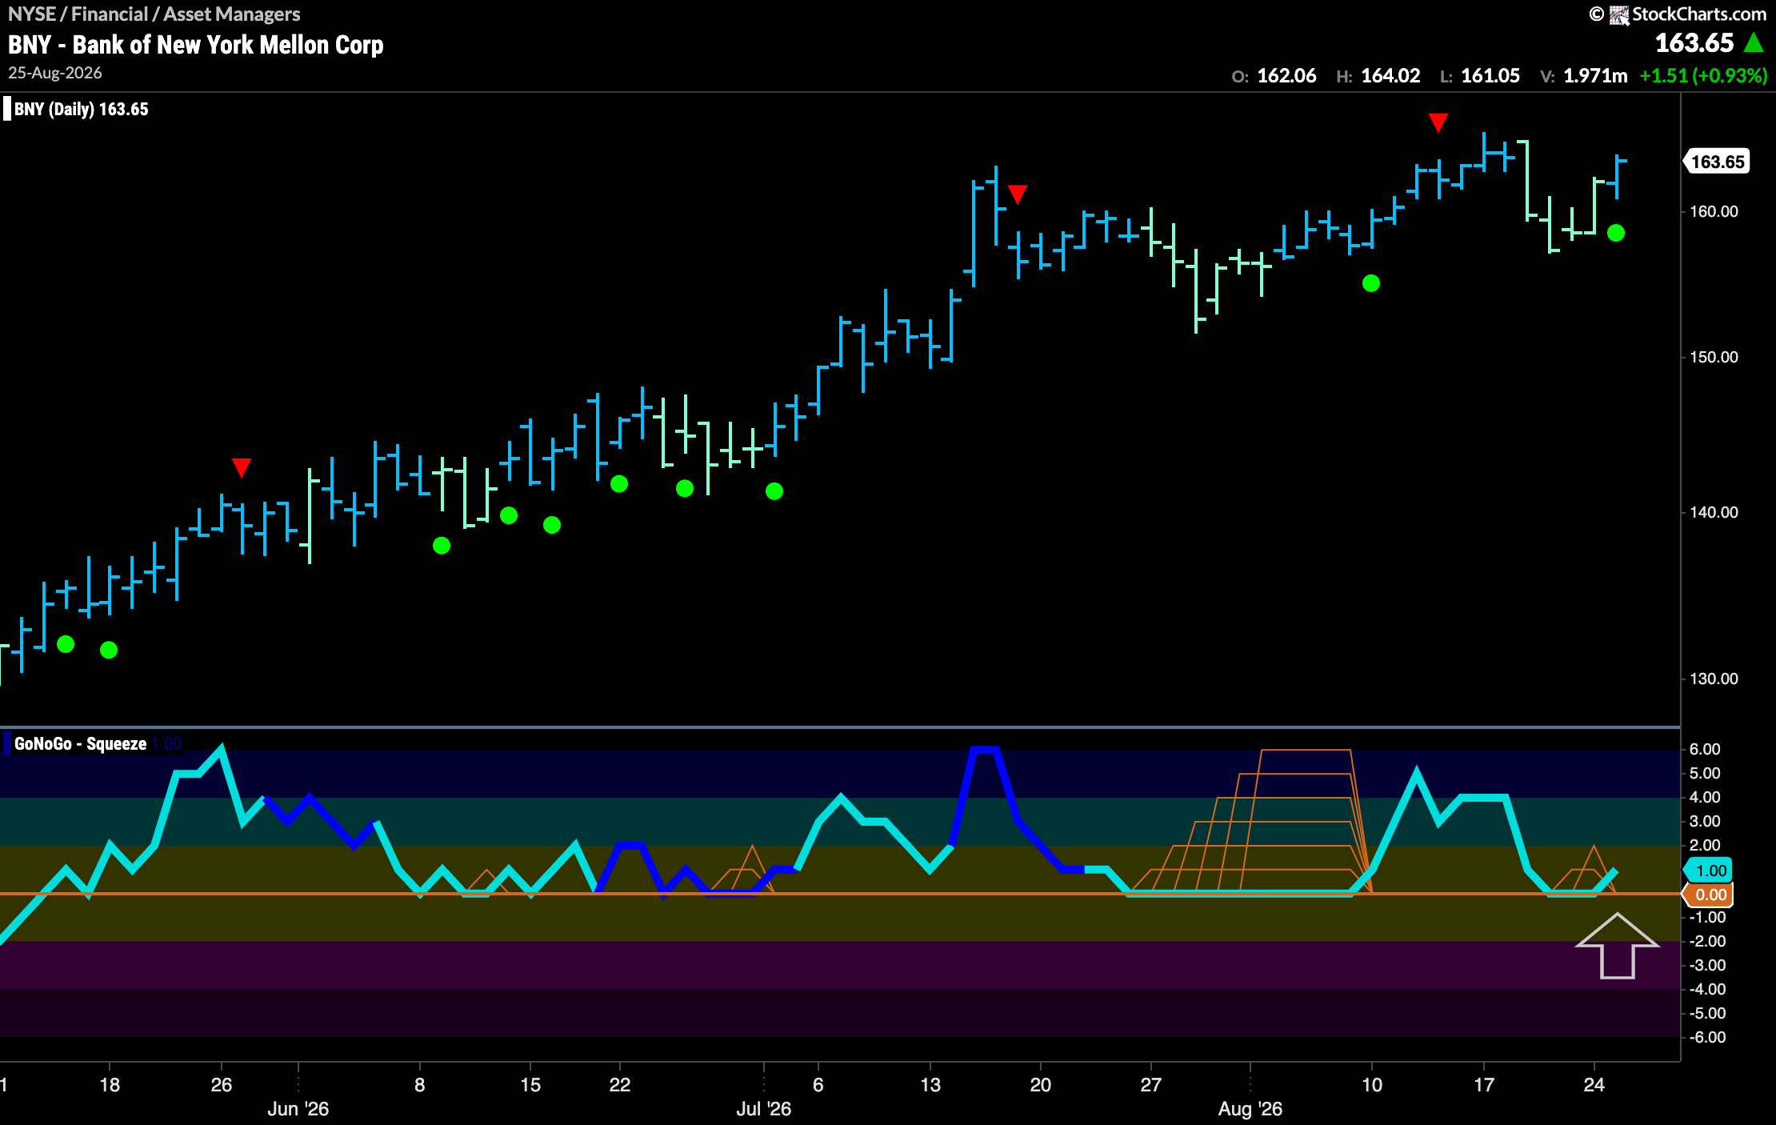Click the green up-triangle next to 163.65 in header
The width and height of the screenshot is (1776, 1125).
tap(1754, 43)
